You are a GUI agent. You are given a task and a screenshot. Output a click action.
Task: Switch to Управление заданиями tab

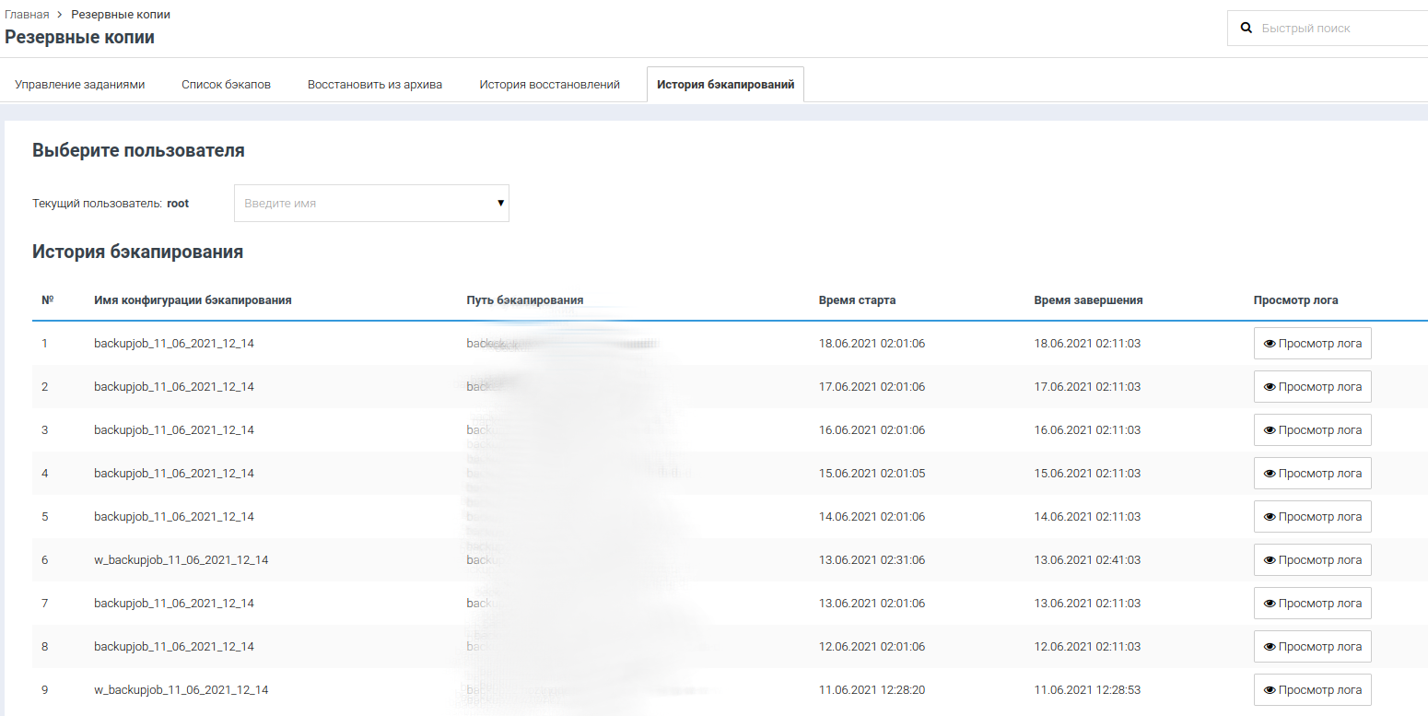(80, 85)
